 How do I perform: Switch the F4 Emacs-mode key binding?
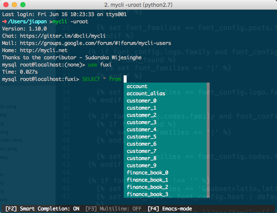[169, 209]
